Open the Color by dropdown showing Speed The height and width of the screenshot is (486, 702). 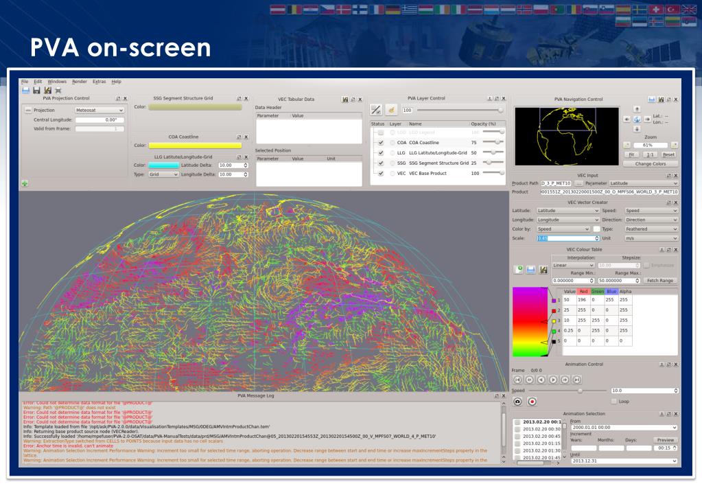pos(563,229)
